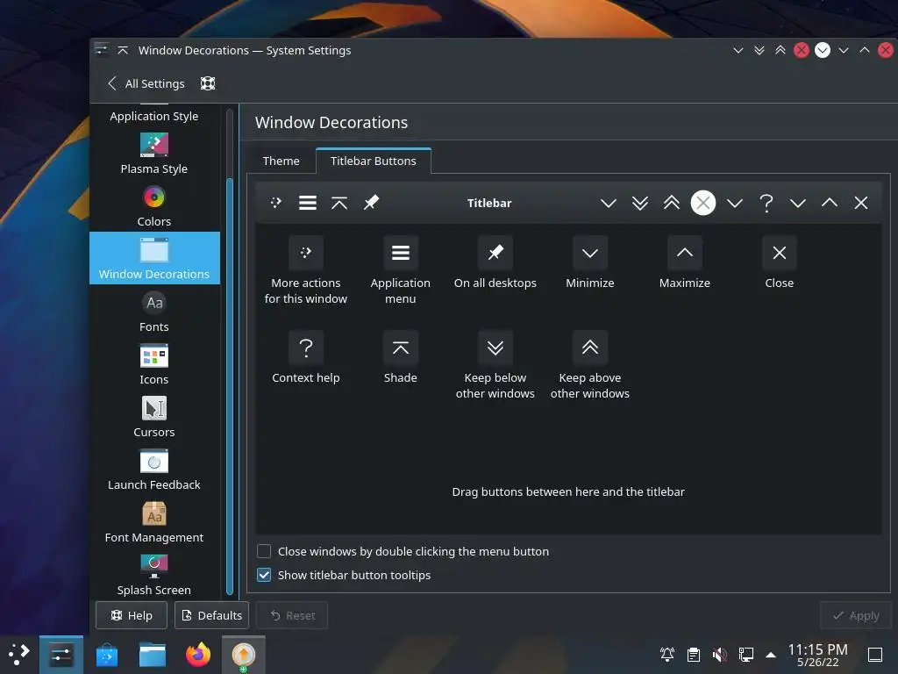Launch Discover software center from taskbar
Viewport: 898px width, 674px height.
pyautogui.click(x=107, y=655)
